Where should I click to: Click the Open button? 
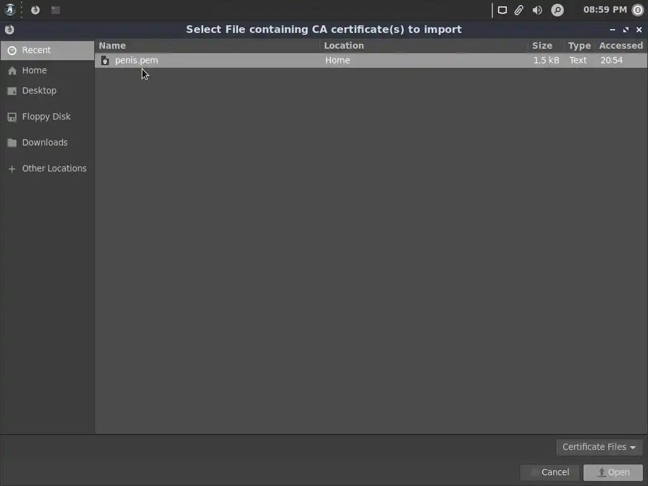(x=613, y=472)
